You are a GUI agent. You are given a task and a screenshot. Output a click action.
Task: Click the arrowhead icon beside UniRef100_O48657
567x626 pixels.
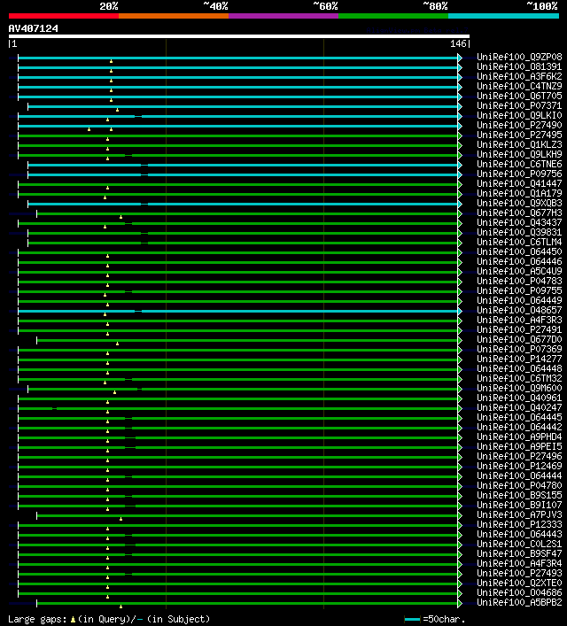[460, 311]
